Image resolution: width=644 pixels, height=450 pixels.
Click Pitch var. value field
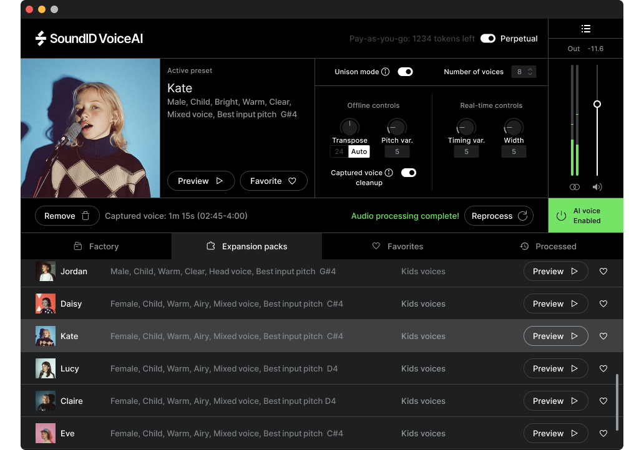pos(397,151)
